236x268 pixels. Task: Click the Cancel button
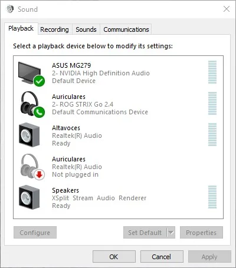(x=162, y=257)
